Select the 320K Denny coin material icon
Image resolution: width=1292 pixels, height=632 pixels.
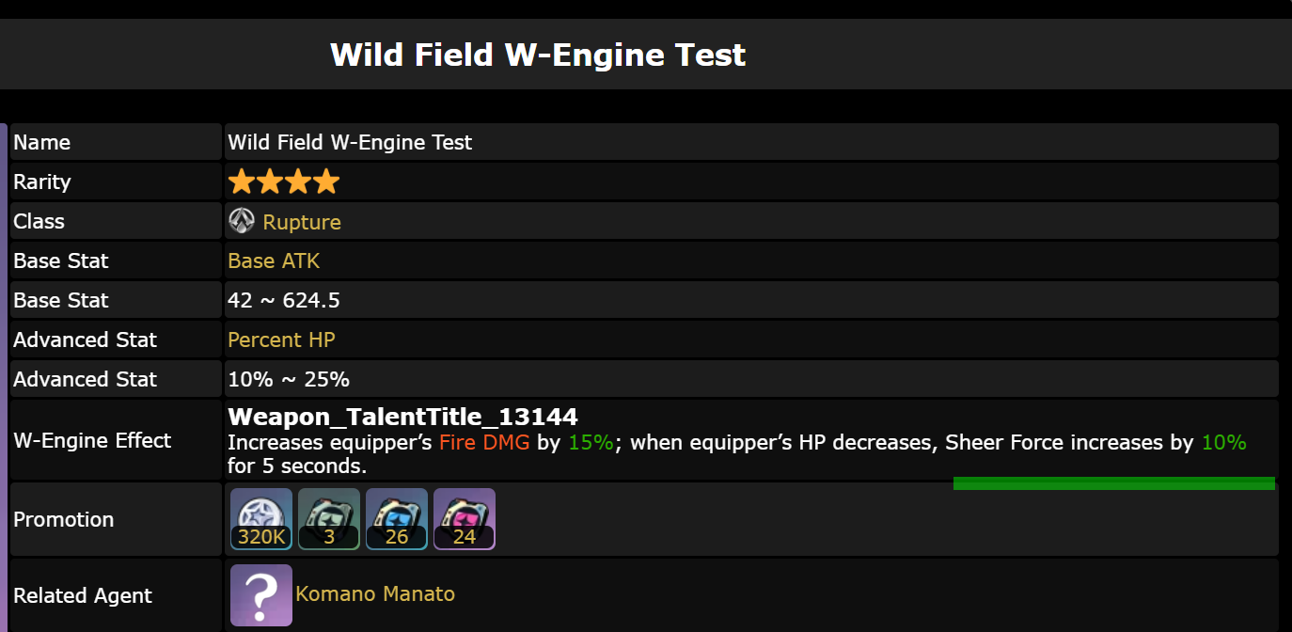pyautogui.click(x=261, y=518)
